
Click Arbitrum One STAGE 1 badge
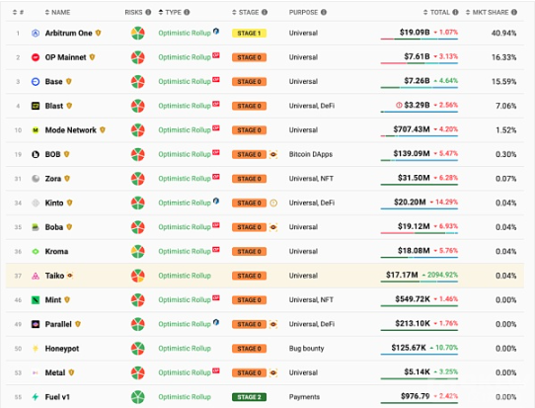pos(249,34)
